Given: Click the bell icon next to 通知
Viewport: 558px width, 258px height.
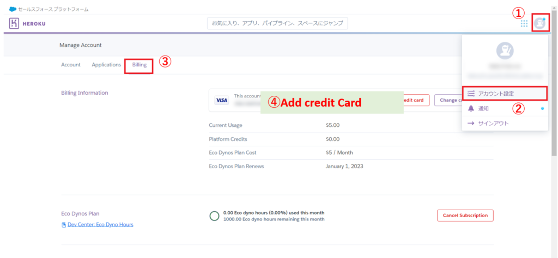Looking at the screenshot, I should pyautogui.click(x=471, y=109).
